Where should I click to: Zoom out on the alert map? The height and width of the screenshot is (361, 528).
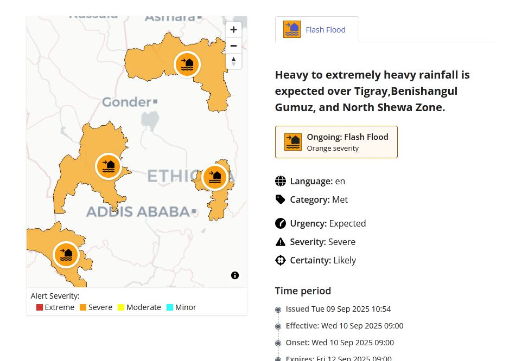pos(233,46)
